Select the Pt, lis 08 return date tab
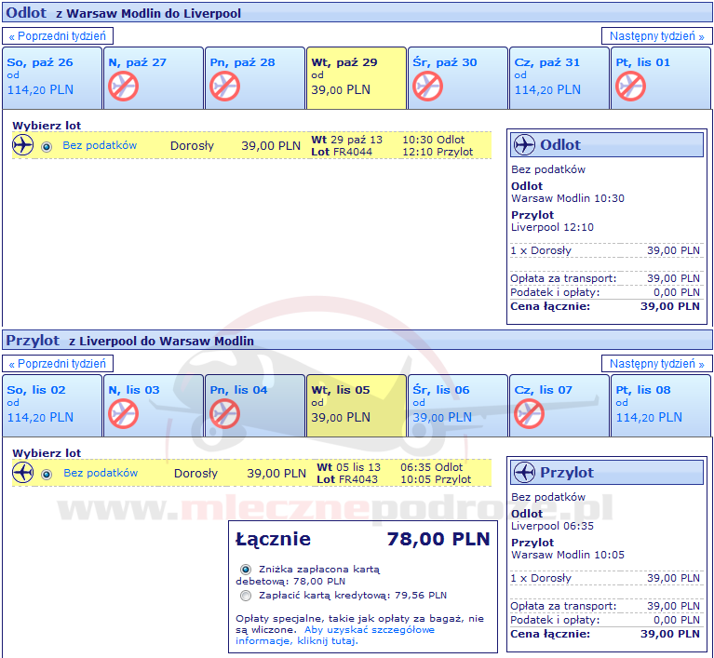 [x=661, y=405]
